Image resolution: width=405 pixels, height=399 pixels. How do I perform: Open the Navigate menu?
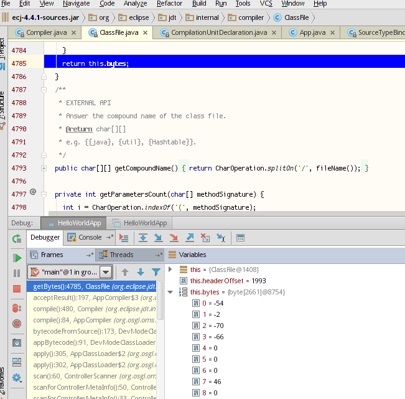point(76,3)
